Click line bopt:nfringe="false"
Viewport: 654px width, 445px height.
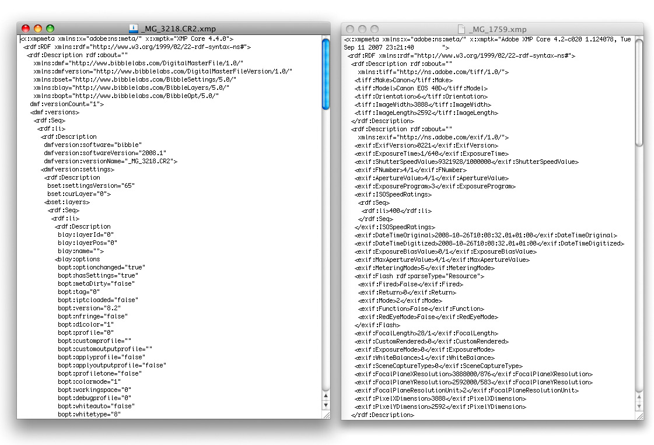coord(93,316)
